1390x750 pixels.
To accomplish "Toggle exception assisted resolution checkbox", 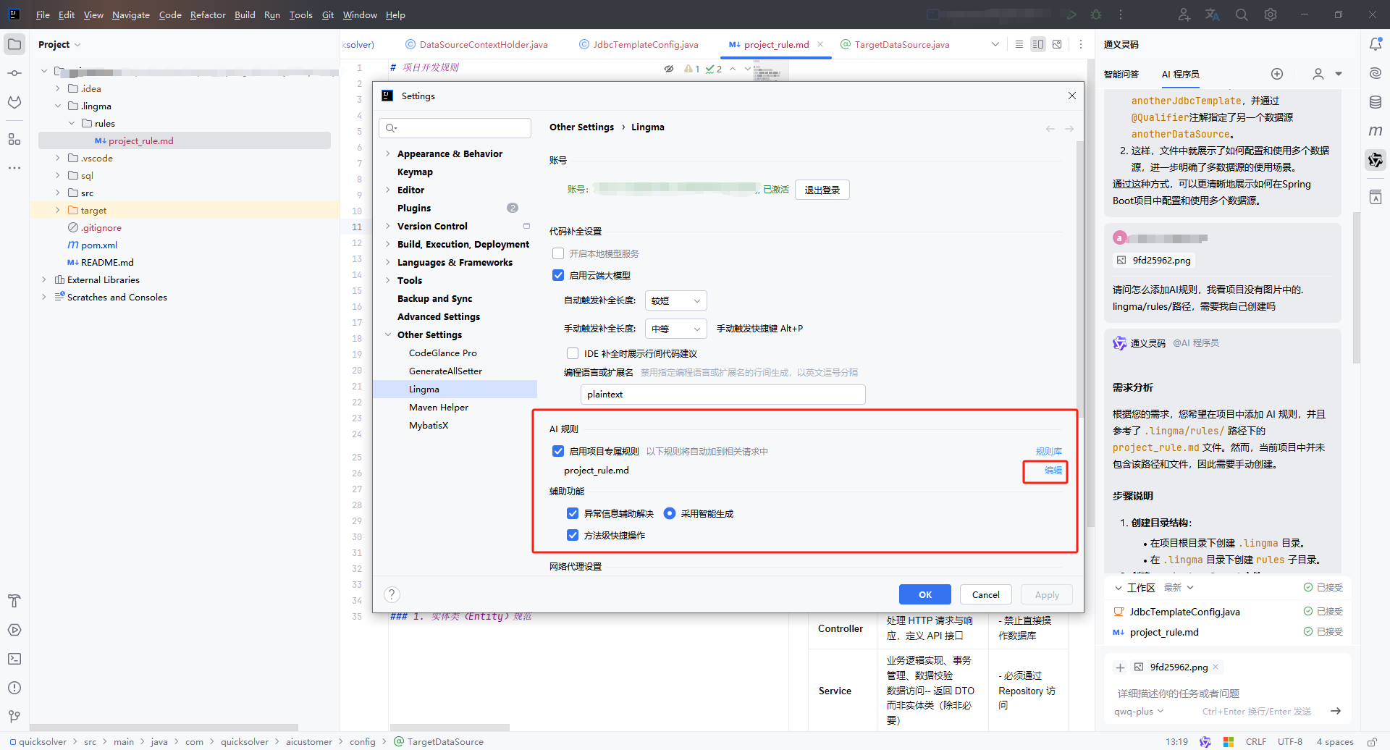I will point(573,513).
